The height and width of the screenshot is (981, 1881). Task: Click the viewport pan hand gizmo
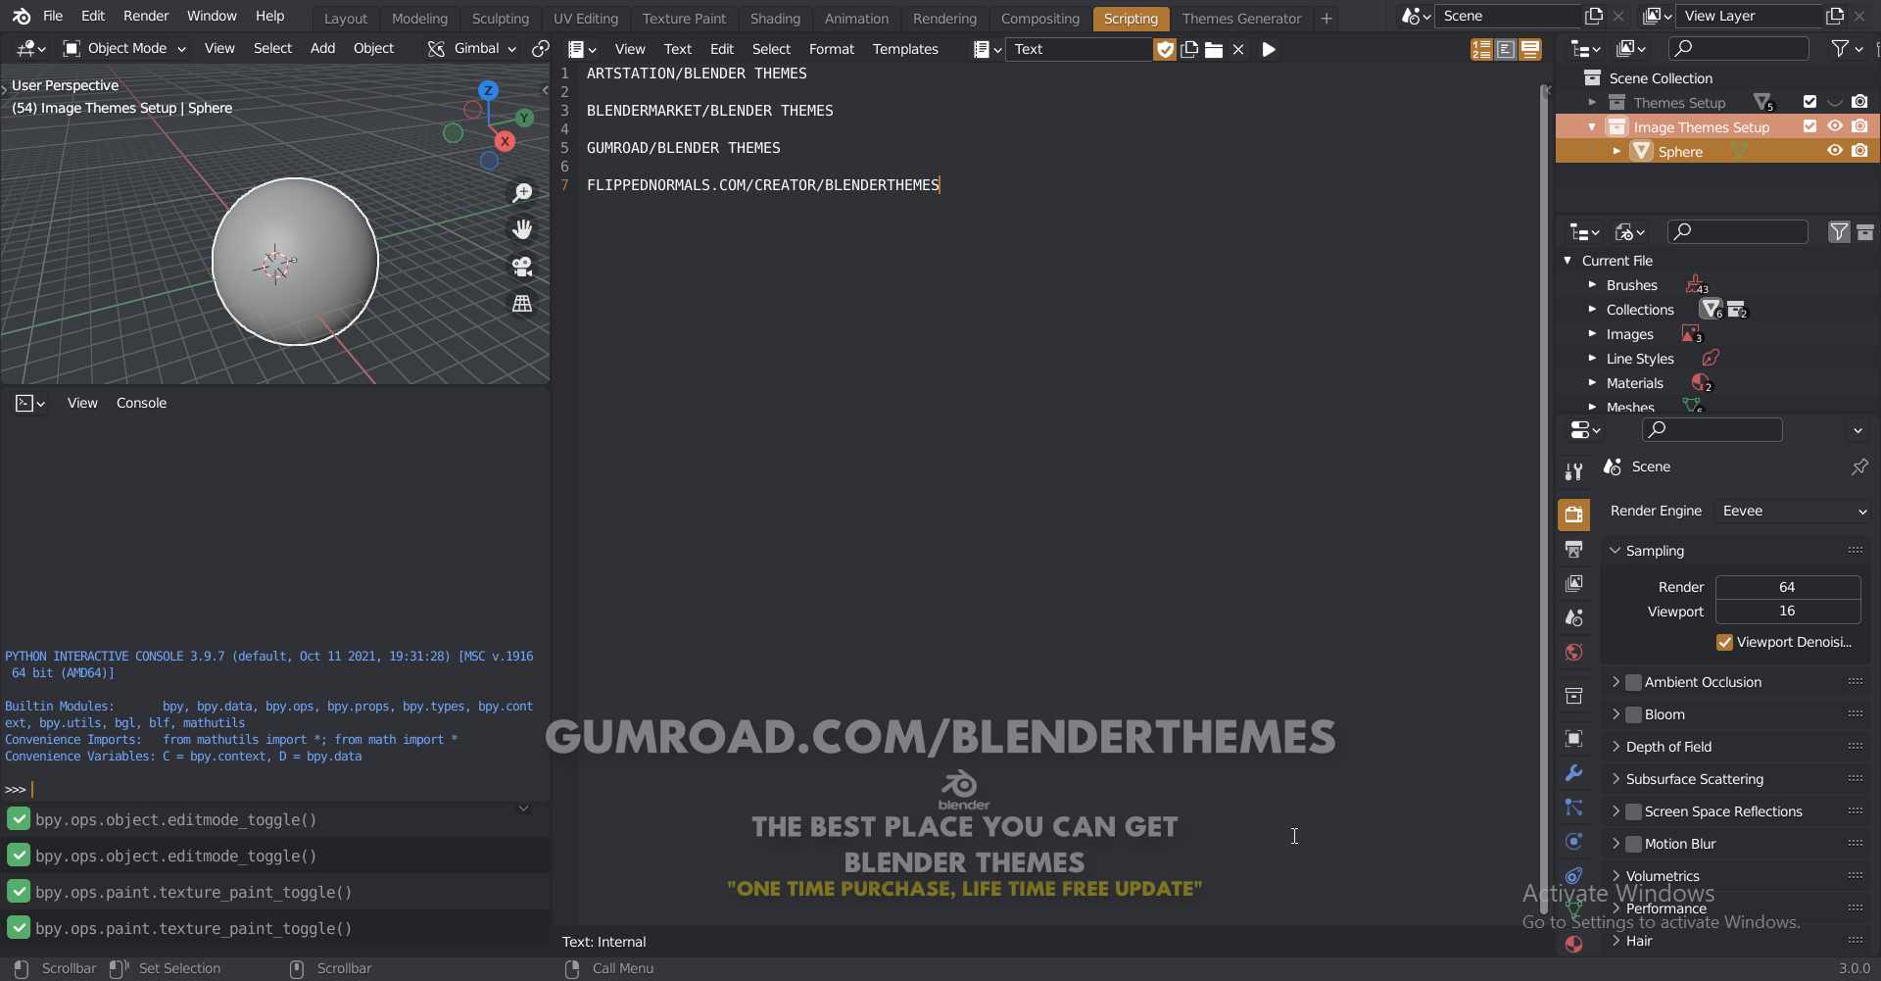click(522, 229)
